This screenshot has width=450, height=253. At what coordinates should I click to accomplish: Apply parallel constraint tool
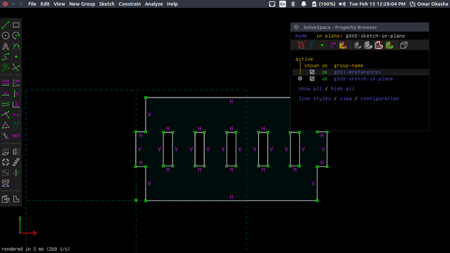click(x=5, y=104)
